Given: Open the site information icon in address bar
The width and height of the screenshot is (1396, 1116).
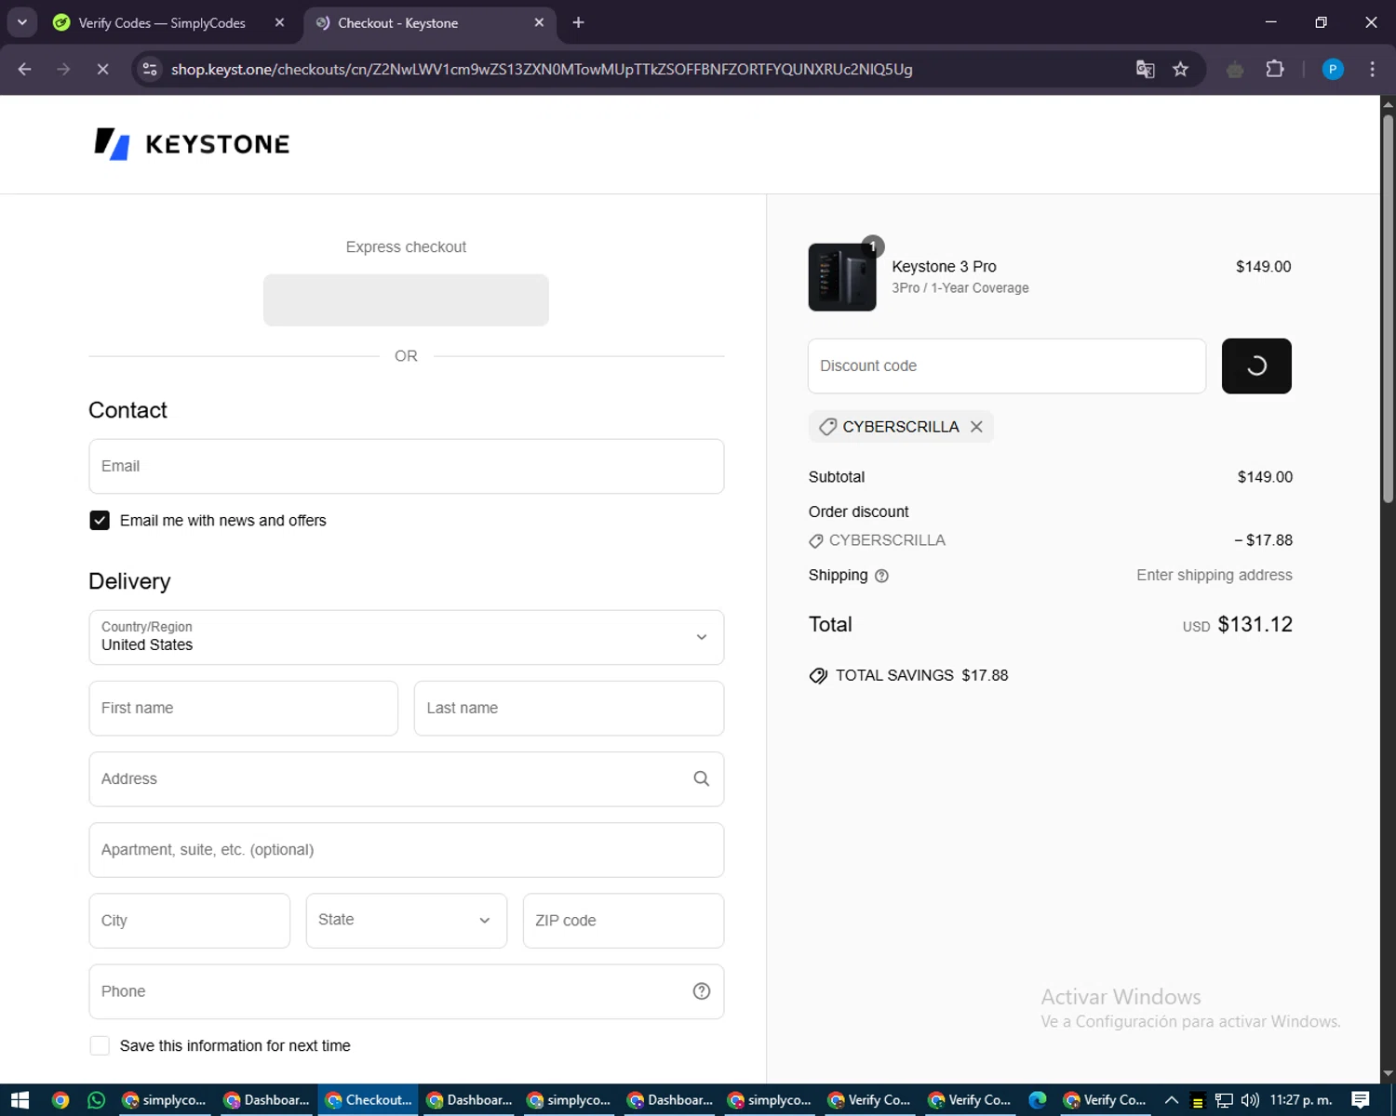Looking at the screenshot, I should [150, 69].
